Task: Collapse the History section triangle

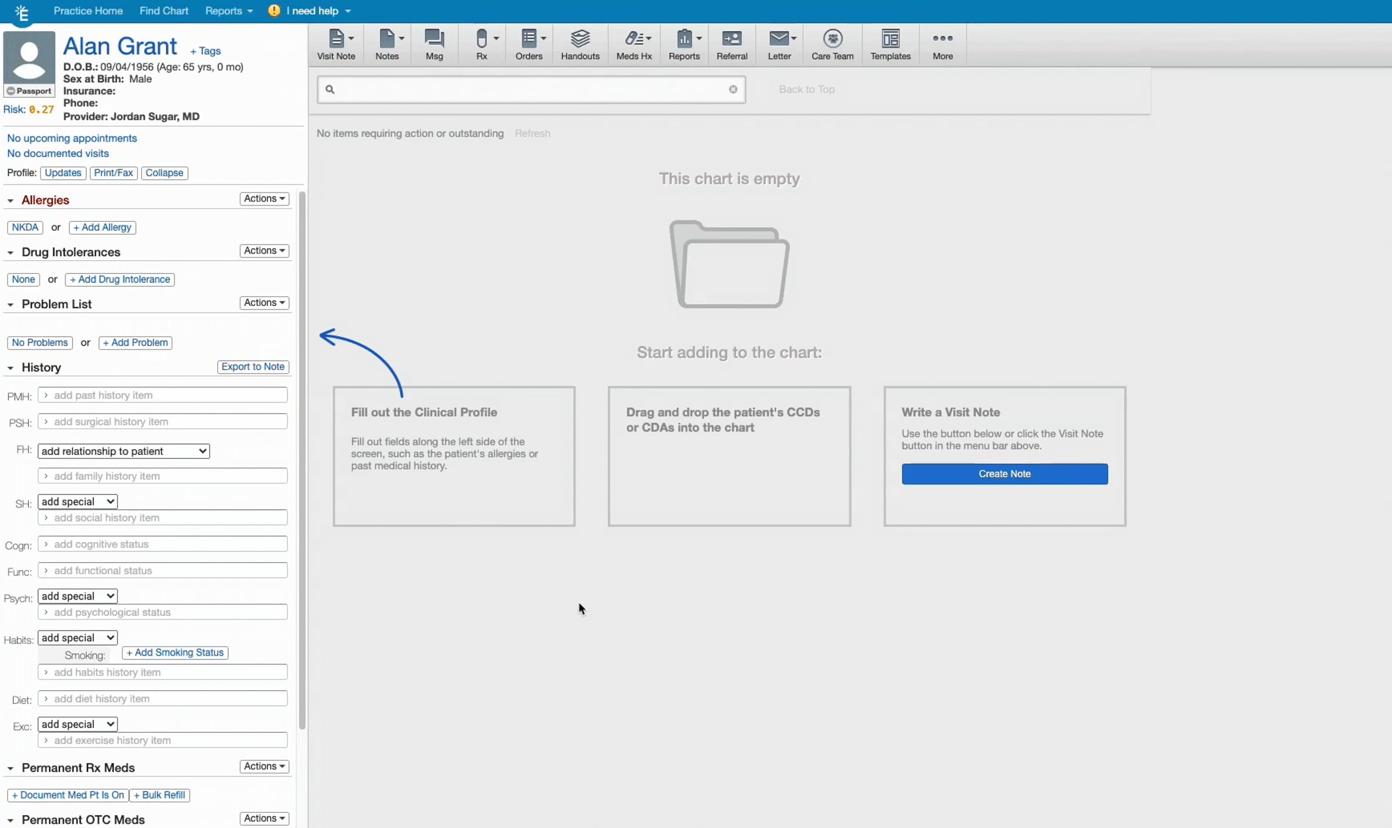Action: [10, 368]
